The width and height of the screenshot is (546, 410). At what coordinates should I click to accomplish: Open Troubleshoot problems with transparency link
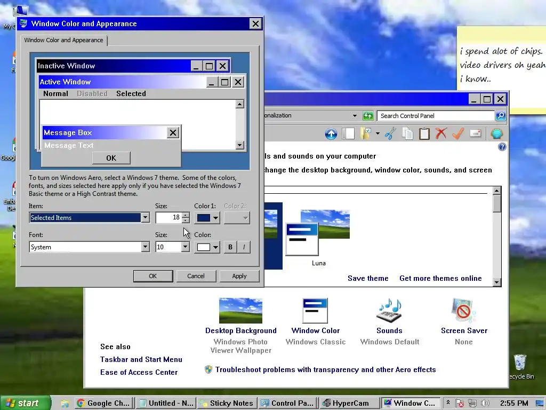click(325, 369)
